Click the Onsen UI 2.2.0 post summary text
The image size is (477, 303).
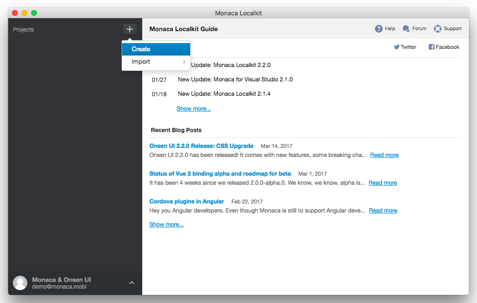tap(258, 155)
